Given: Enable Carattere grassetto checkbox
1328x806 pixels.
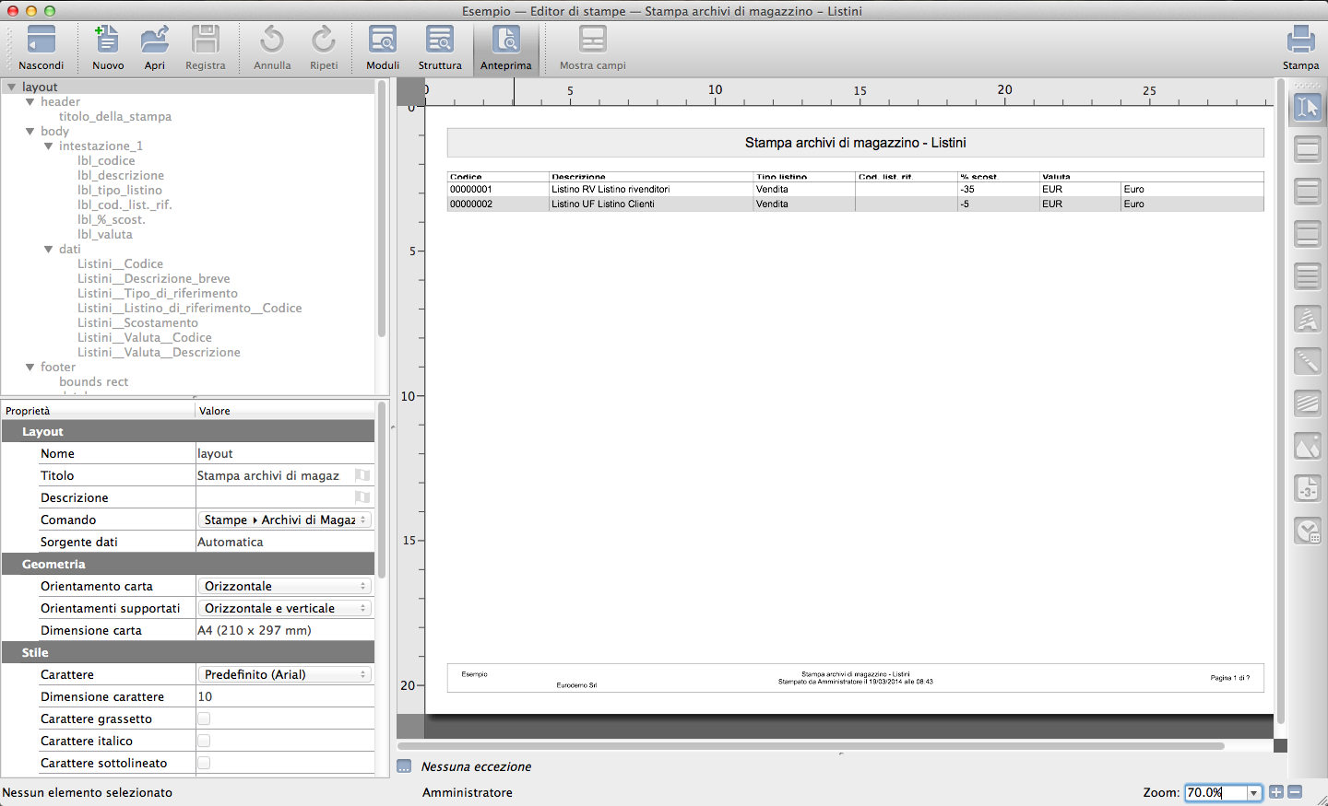Looking at the screenshot, I should click(204, 718).
